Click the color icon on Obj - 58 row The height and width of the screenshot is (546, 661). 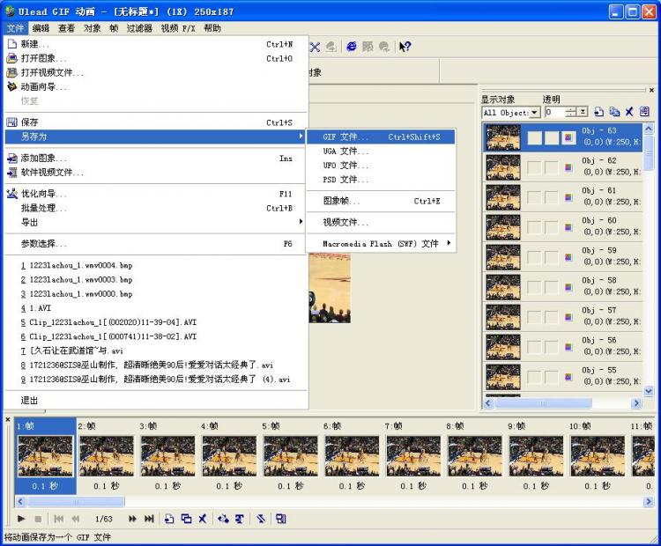point(568,287)
